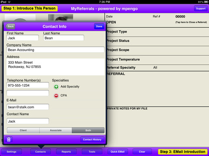This screenshot has width=209, height=156.
Task: Tap the Private Notes For My File area
Action: [157, 127]
